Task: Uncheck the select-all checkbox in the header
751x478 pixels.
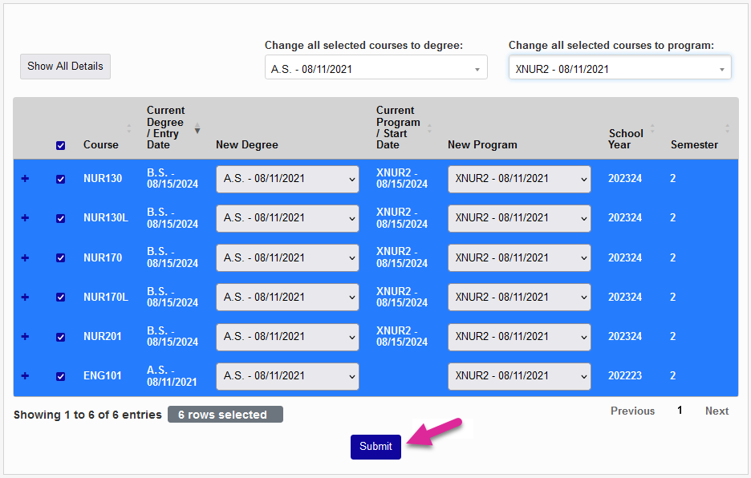Action: pyautogui.click(x=60, y=145)
